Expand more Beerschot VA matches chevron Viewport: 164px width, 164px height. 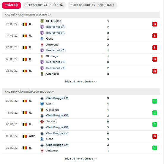96,82
